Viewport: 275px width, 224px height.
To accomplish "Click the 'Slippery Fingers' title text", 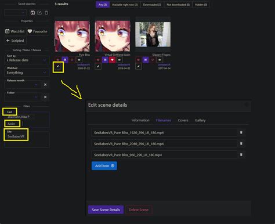I will (161, 55).
